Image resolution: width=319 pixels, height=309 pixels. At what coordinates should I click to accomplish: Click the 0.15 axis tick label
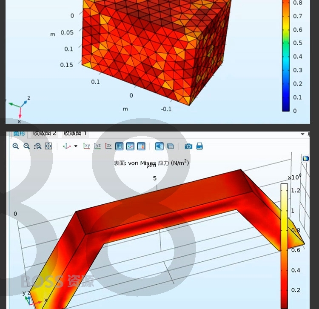pos(66,65)
